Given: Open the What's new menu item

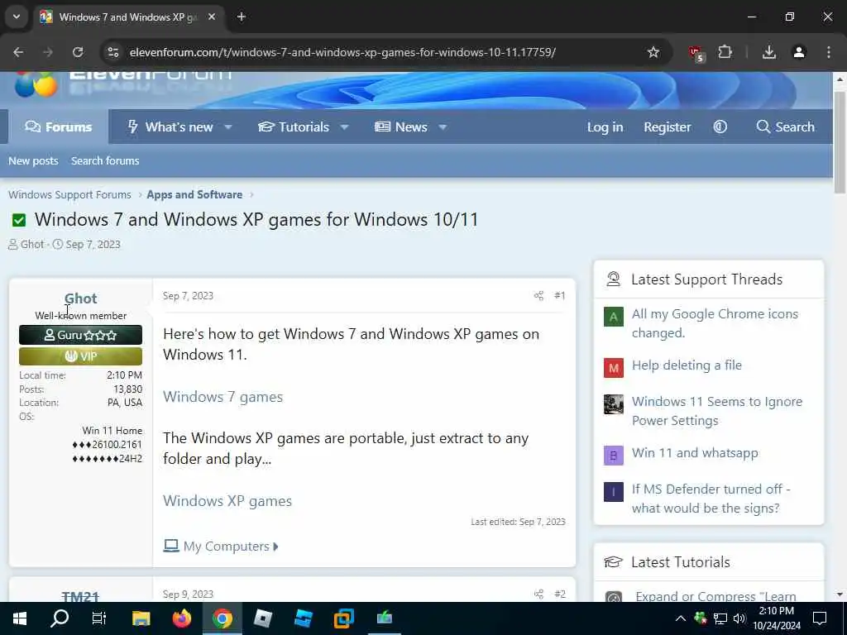Looking at the screenshot, I should (x=171, y=127).
